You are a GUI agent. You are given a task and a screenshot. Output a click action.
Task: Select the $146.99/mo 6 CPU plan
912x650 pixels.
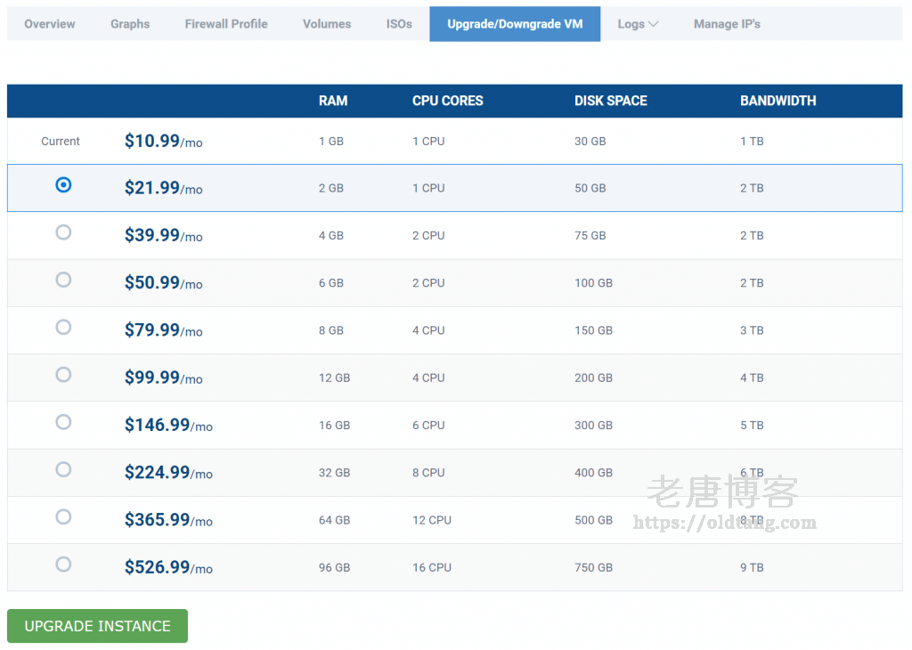63,421
